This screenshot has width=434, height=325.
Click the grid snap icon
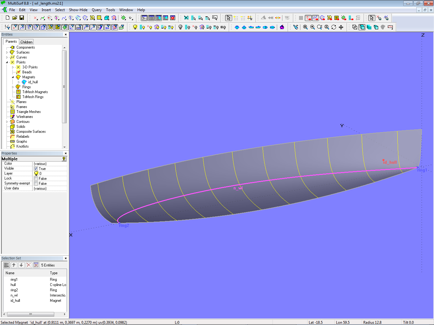pyautogui.click(x=301, y=18)
